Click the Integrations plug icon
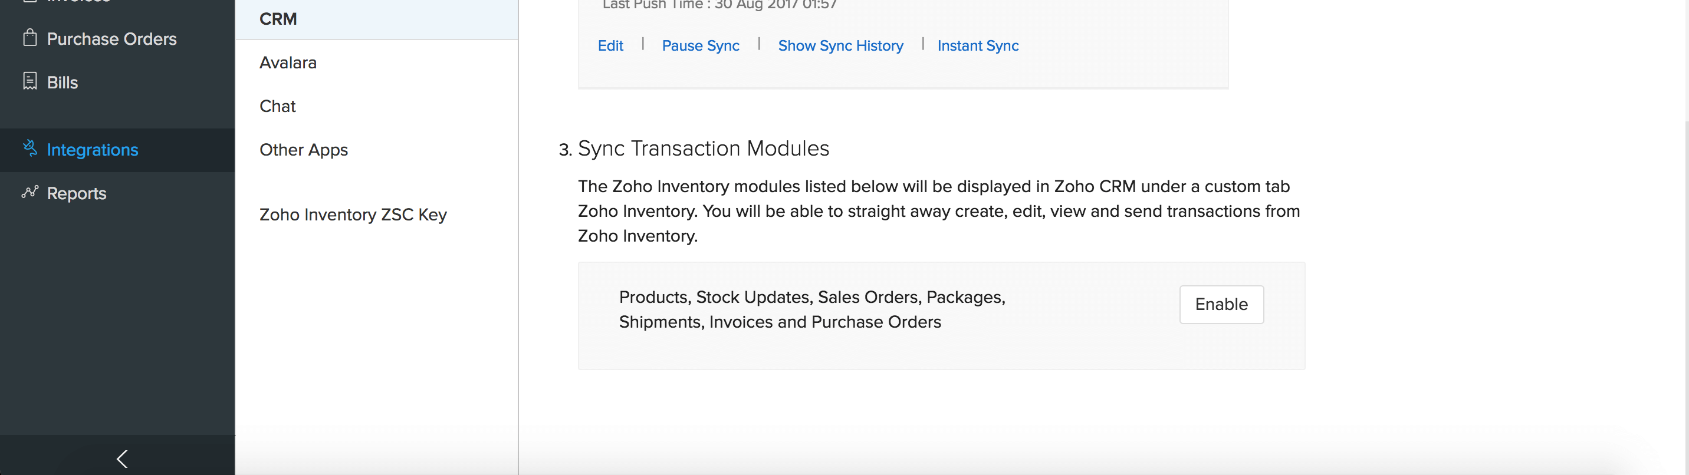This screenshot has height=475, width=1689. (x=29, y=148)
